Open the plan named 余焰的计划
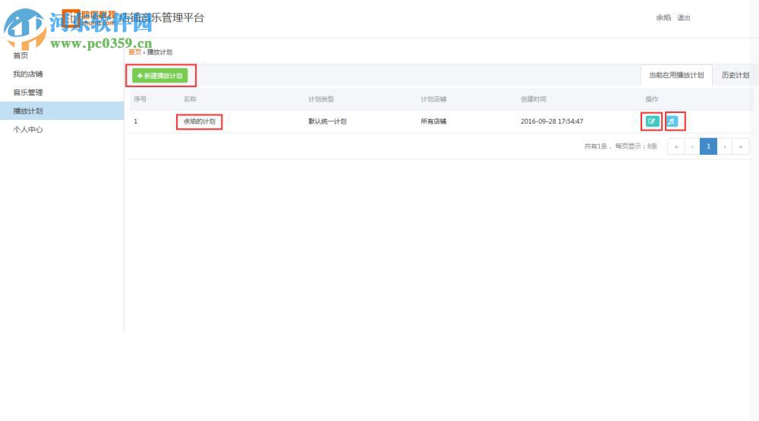The width and height of the screenshot is (759, 421). click(199, 121)
